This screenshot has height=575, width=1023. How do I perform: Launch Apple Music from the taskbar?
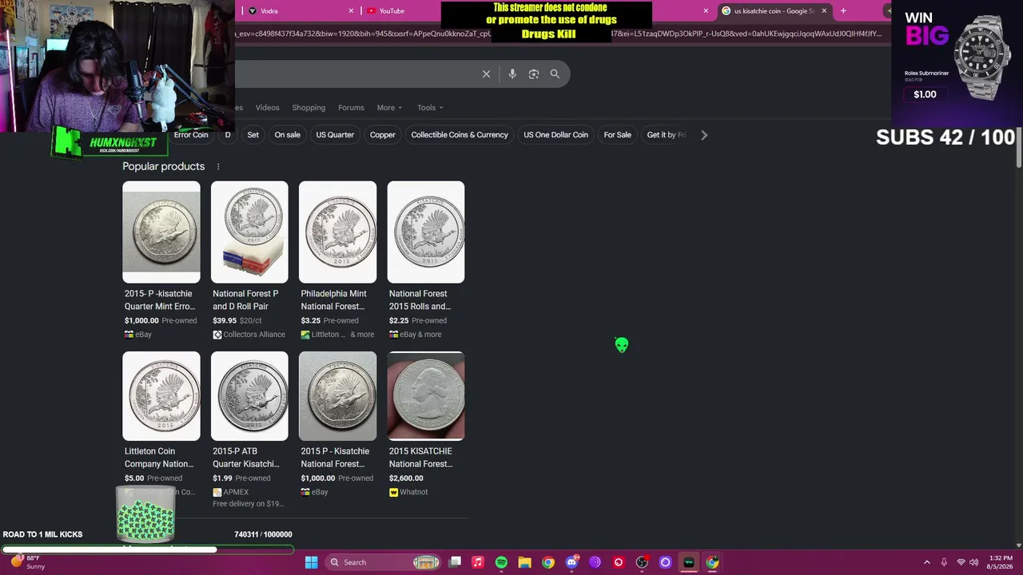[478, 562]
